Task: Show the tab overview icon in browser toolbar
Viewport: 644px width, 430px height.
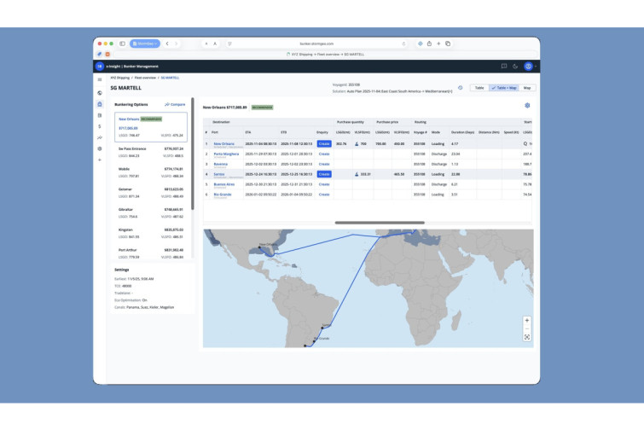Action: point(448,44)
